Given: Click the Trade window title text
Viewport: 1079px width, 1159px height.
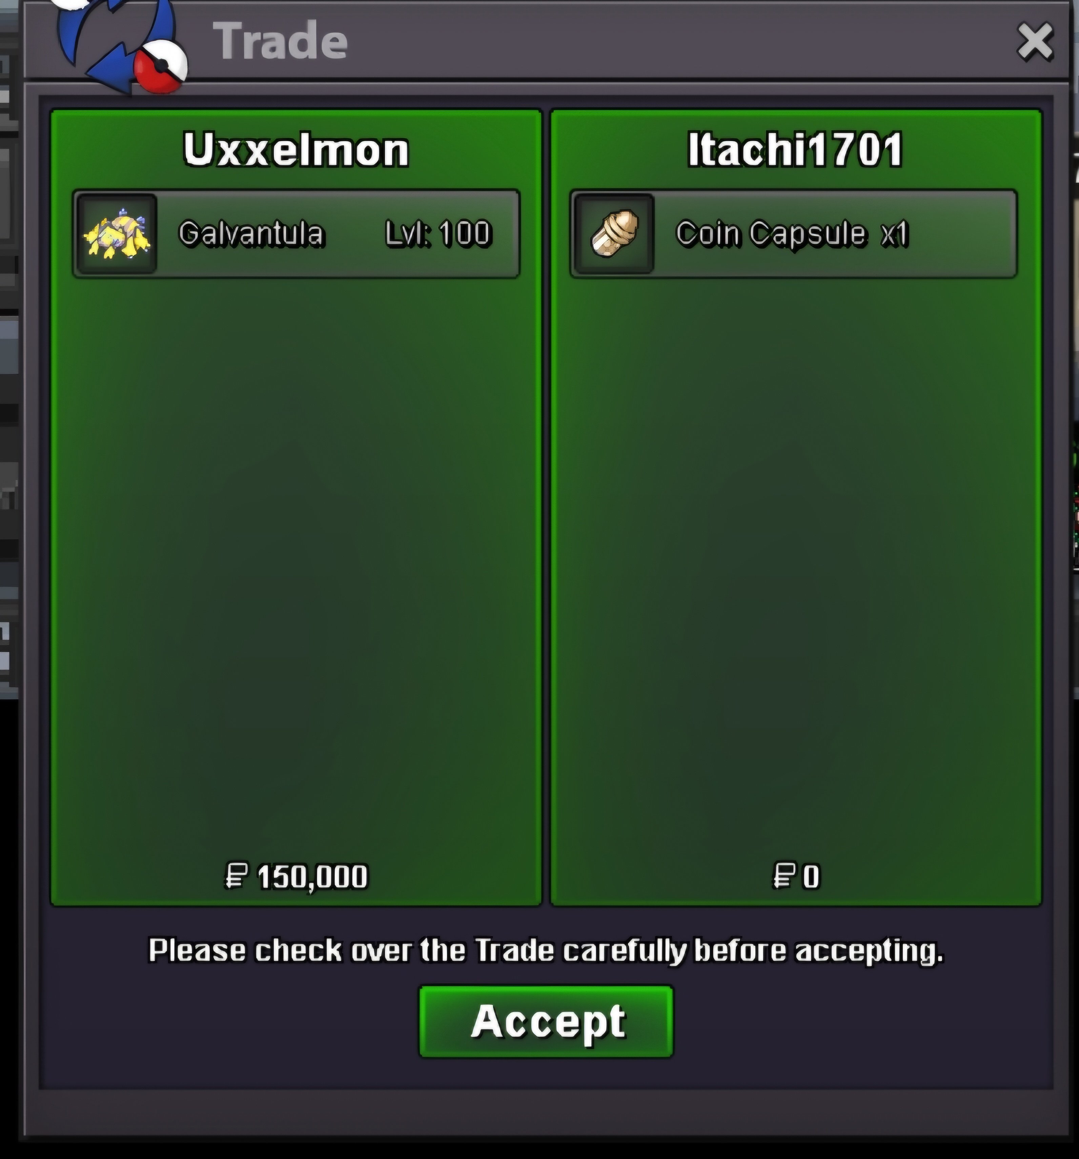Looking at the screenshot, I should pyautogui.click(x=280, y=41).
